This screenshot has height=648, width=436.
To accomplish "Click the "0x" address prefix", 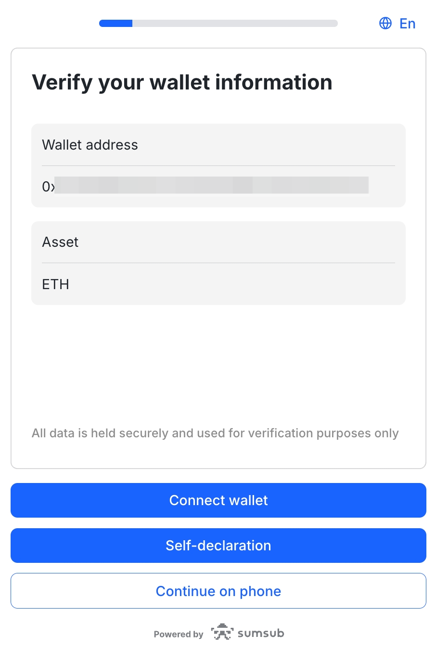I will pos(48,186).
